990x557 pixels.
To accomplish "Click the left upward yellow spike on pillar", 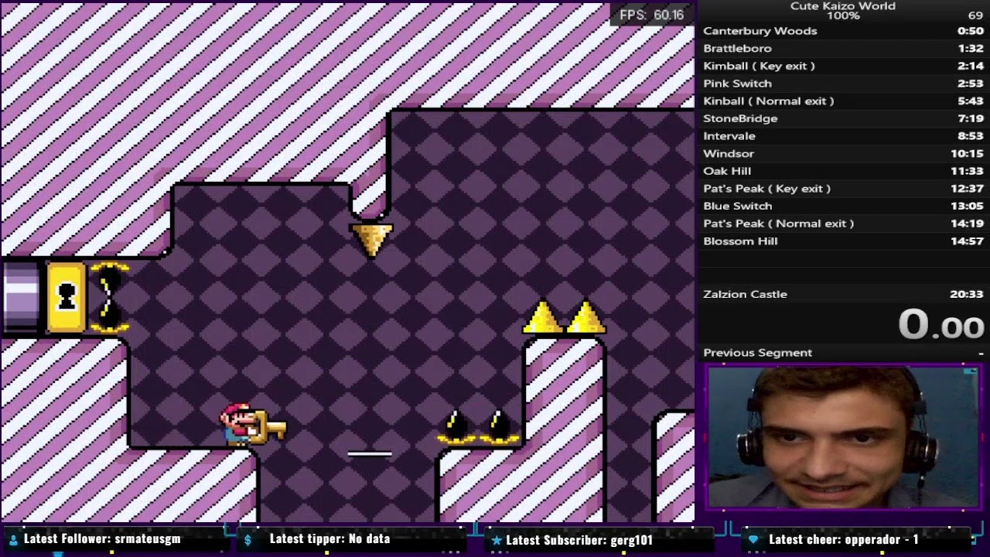I will click(543, 317).
